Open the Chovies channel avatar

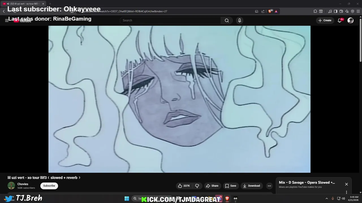click(x=11, y=186)
